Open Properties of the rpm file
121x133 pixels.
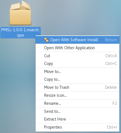(77, 127)
